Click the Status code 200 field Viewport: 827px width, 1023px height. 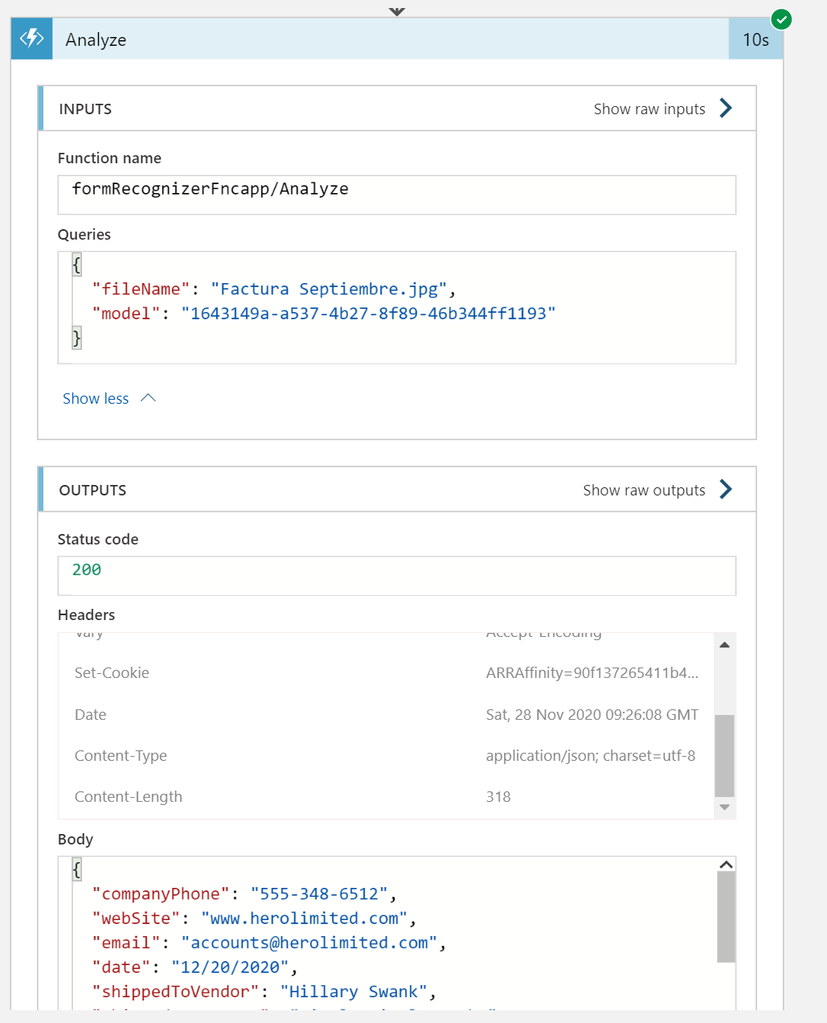click(x=396, y=576)
